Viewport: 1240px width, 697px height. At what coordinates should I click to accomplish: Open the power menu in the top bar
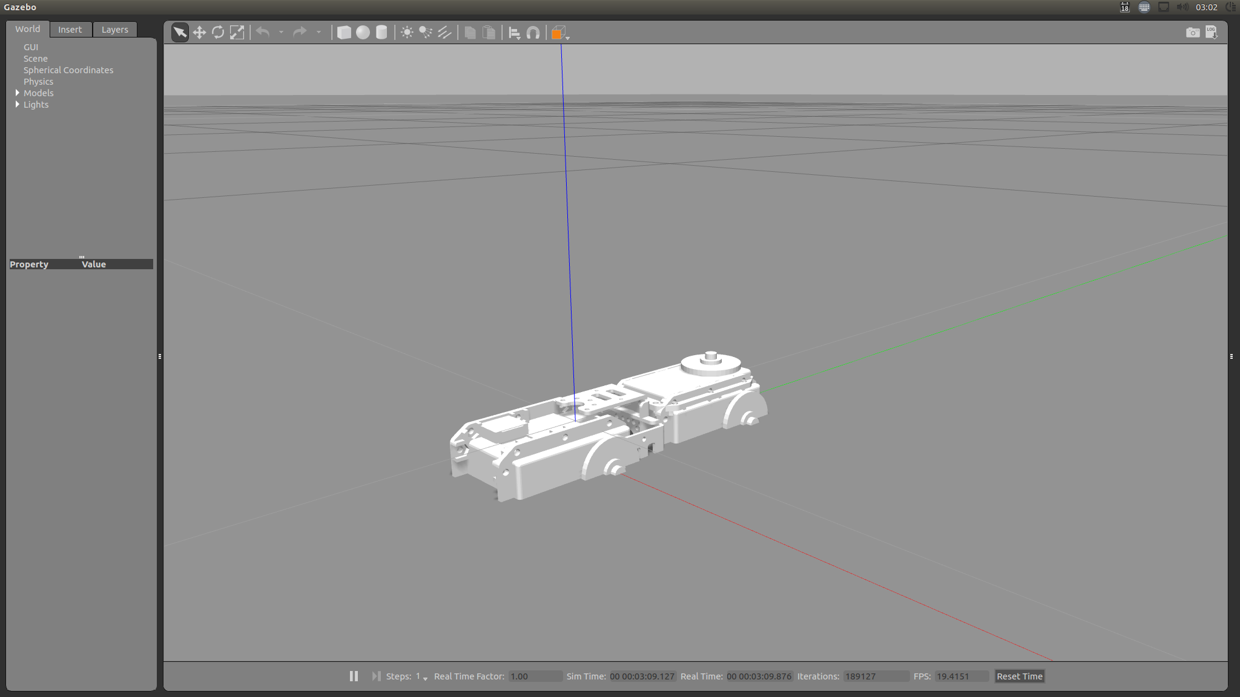click(x=1230, y=7)
